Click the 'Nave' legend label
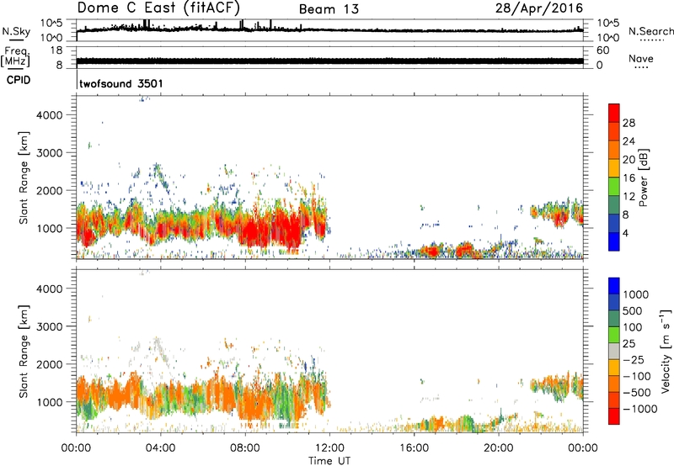674x466 pixels. tap(641, 59)
